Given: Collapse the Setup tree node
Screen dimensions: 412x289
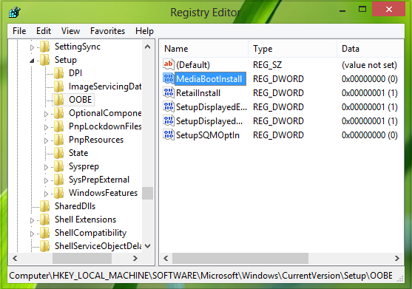Looking at the screenshot, I should click(x=32, y=61).
